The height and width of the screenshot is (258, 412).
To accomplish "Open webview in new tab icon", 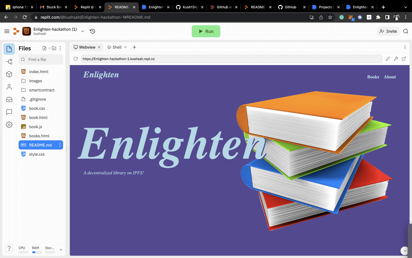I will (x=404, y=59).
